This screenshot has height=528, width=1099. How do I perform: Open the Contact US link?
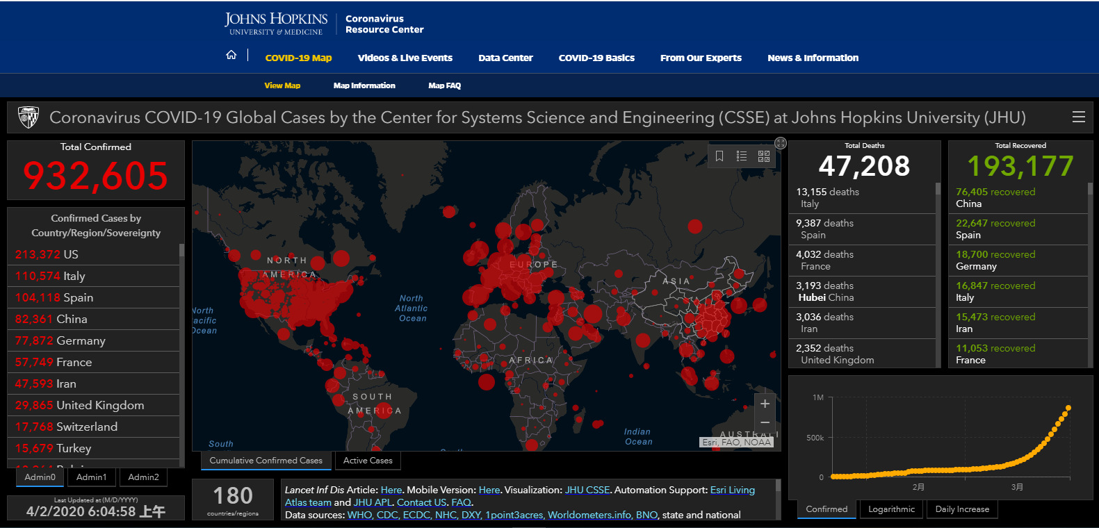[x=421, y=502]
